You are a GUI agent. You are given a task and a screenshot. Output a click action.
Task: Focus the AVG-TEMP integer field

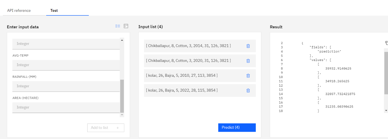pyautogui.click(x=66, y=65)
